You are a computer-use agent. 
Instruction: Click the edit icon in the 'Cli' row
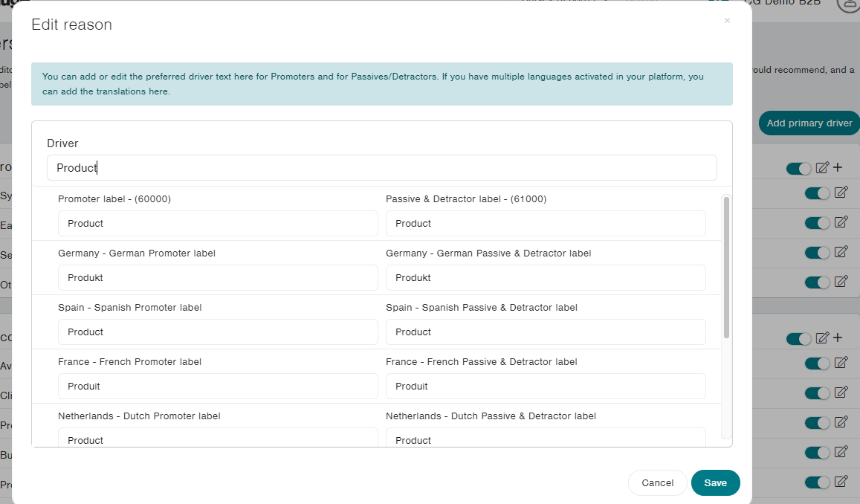(841, 392)
